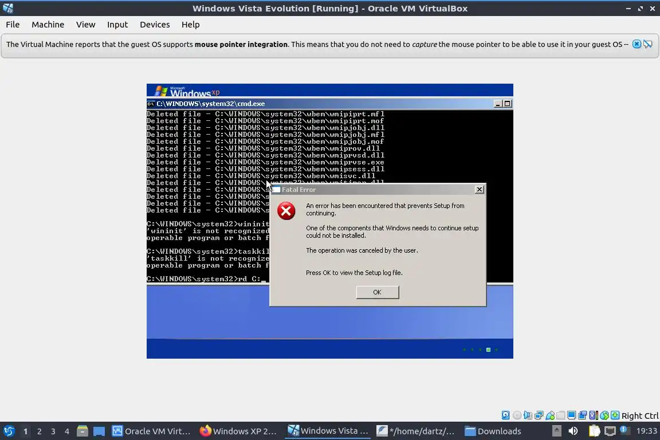This screenshot has height=440, width=660.
Task: Switch to workspace 1
Action: [25, 431]
